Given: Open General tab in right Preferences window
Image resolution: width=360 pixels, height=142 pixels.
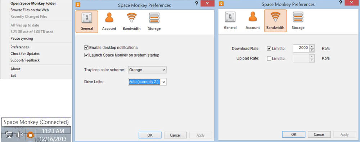Looking at the screenshot, I should (230, 21).
